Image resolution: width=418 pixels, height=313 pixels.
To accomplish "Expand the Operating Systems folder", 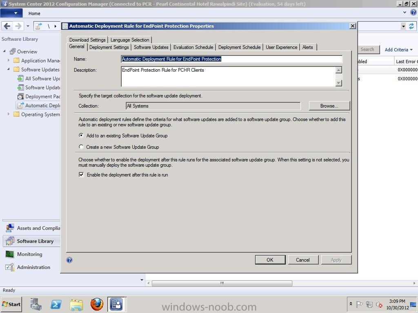I will 9,114.
